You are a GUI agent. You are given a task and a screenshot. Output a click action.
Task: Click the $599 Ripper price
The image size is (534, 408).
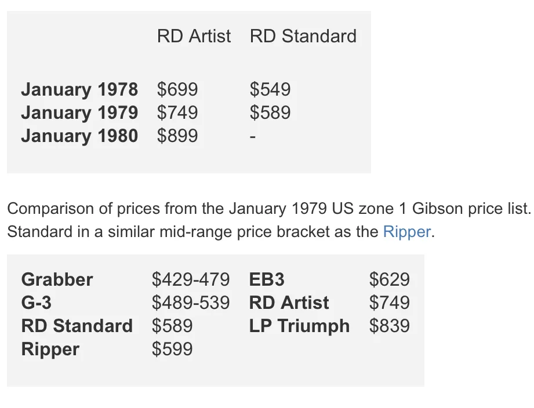click(x=172, y=349)
